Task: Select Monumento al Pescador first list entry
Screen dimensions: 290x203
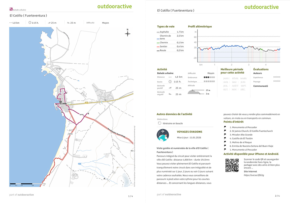Action: coord(243,127)
